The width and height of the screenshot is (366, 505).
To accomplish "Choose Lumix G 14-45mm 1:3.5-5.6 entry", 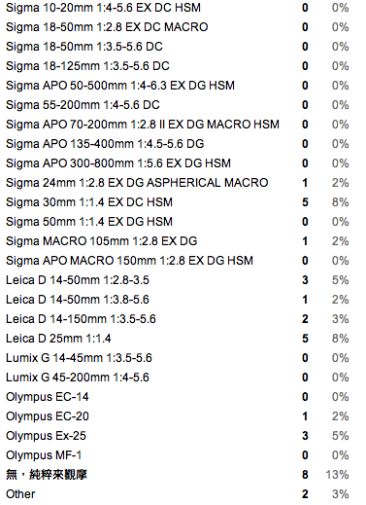I will pyautogui.click(x=79, y=358).
